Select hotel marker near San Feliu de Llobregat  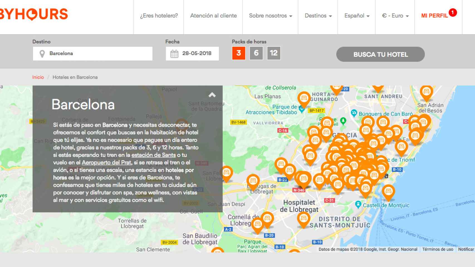coord(226,174)
